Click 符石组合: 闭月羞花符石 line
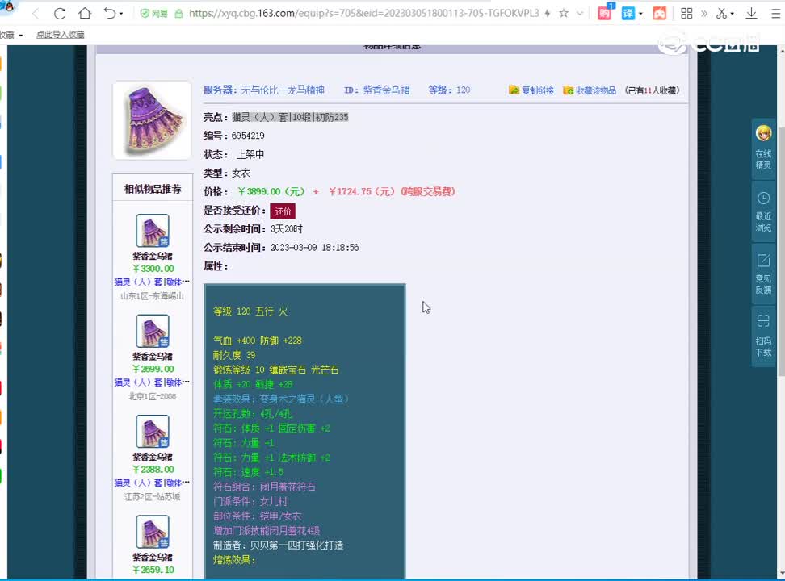The width and height of the screenshot is (785, 581). pyautogui.click(x=264, y=487)
